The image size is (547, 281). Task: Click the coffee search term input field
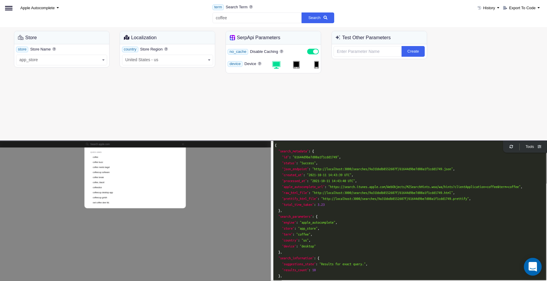point(256,18)
